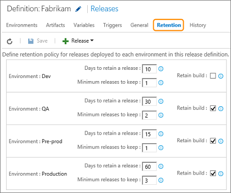231x193 pixels.
Task: Click Production minimum releases to keep field
Action: pyautogui.click(x=149, y=180)
